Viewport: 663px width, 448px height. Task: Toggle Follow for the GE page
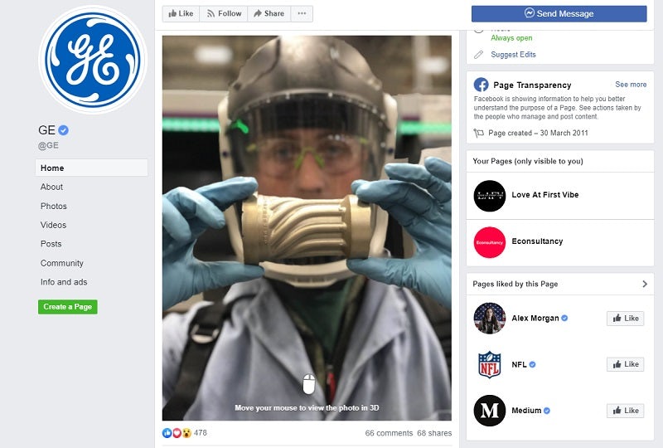click(x=224, y=13)
